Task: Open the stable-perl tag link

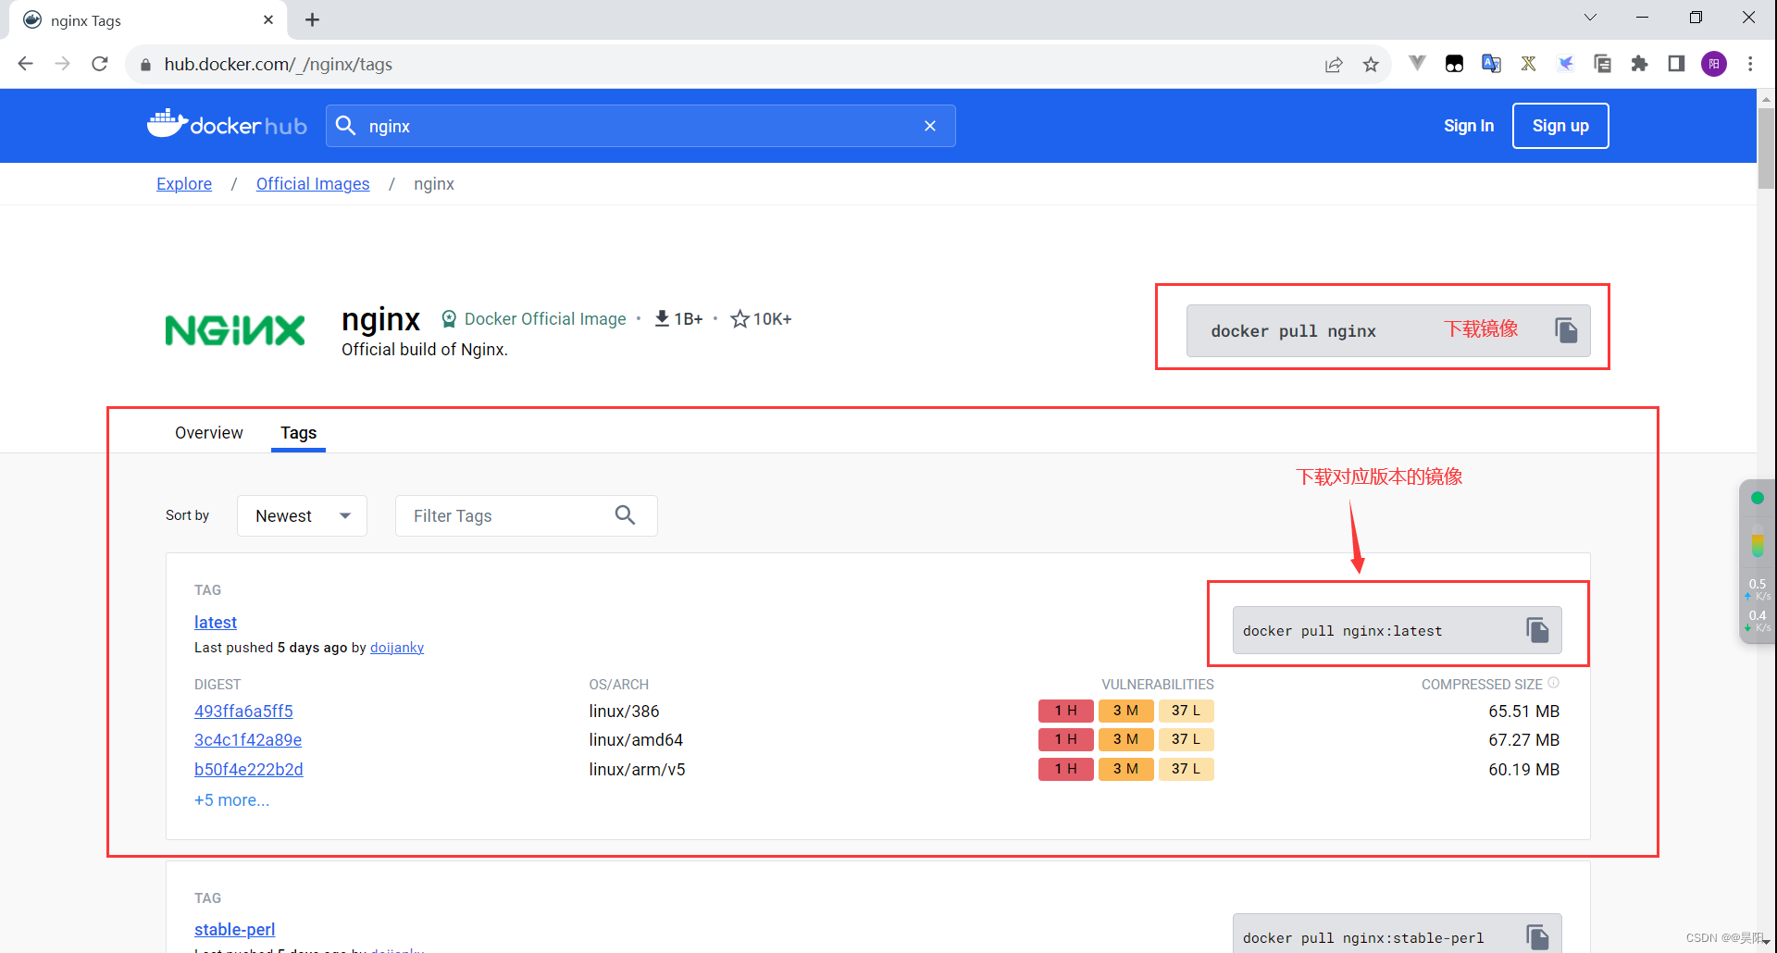Action: [235, 930]
